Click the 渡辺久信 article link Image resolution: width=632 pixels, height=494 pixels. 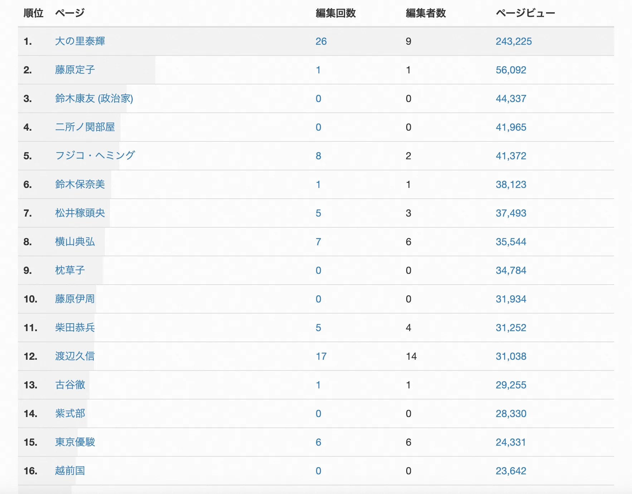(x=75, y=356)
